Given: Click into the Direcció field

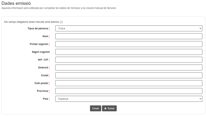Looking at the screenshot, I should point(129,68).
